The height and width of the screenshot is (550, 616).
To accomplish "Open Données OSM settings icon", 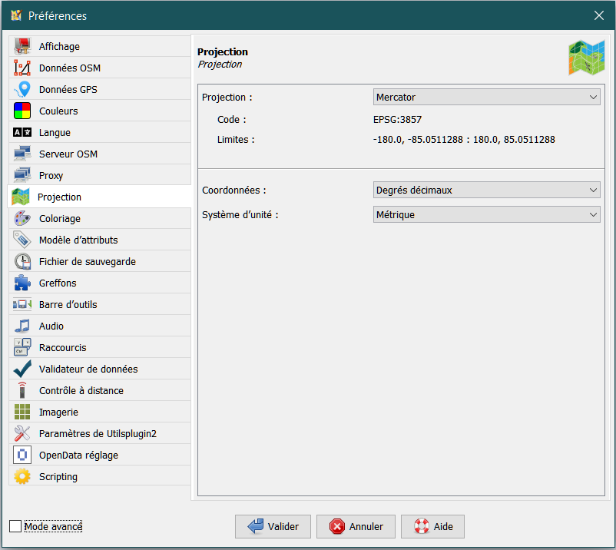I will point(22,68).
